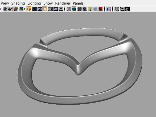The height and width of the screenshot is (117, 156).
Task: Toggle the Safe Title T icon
Action: (61, 9)
